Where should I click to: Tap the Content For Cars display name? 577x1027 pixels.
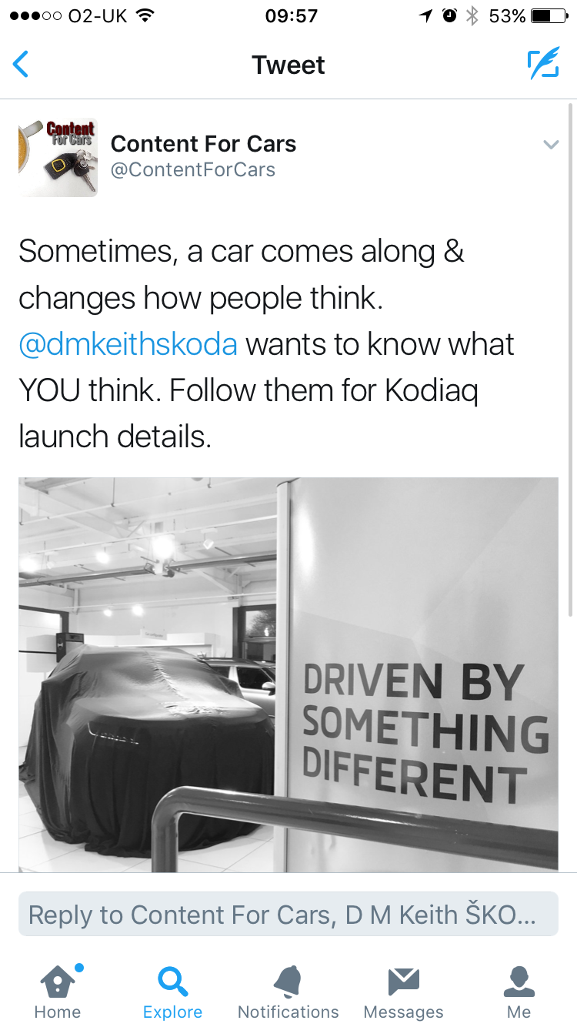click(x=203, y=143)
